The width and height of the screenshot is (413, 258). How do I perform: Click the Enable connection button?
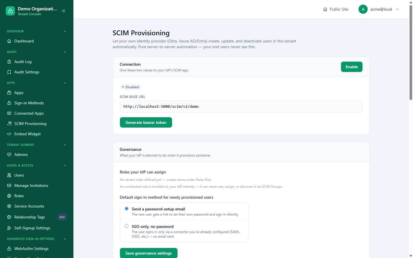point(352,67)
